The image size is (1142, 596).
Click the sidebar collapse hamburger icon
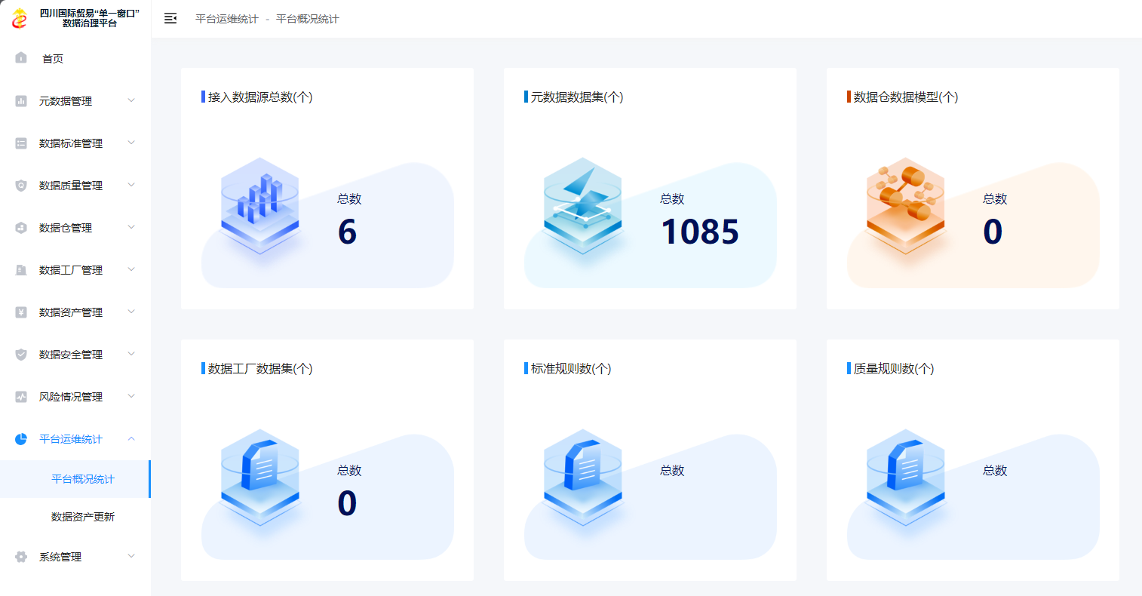(x=170, y=19)
